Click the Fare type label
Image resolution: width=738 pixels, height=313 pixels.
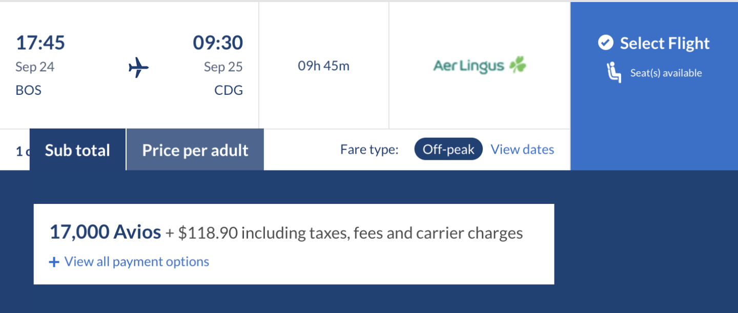coord(369,150)
